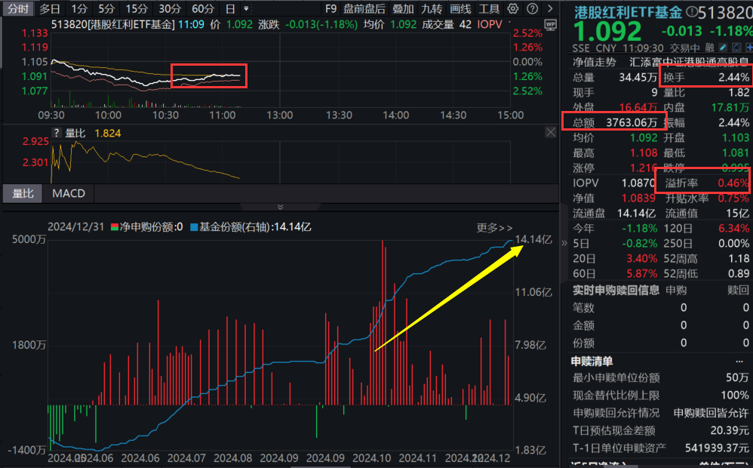
Task: Click the right arrow at the toolbar's end
Action: click(x=550, y=8)
